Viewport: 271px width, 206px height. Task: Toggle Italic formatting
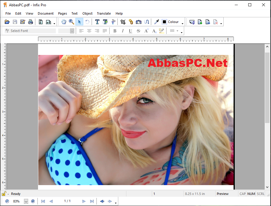[x=122, y=31]
